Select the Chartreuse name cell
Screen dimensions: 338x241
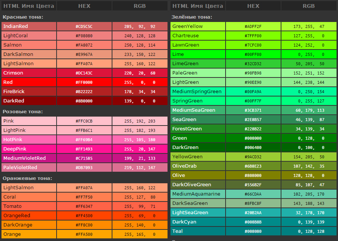pyautogui.click(x=198, y=36)
